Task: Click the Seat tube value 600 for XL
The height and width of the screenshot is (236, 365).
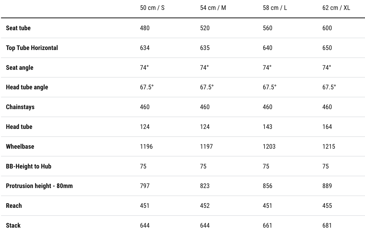Action: (x=327, y=28)
